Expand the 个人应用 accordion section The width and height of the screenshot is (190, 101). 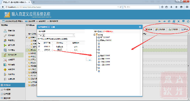pyautogui.click(x=13, y=90)
